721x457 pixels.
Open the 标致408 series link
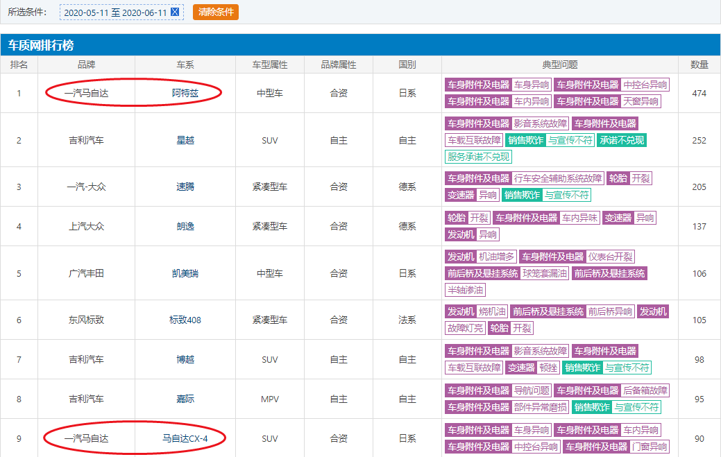pyautogui.click(x=185, y=320)
